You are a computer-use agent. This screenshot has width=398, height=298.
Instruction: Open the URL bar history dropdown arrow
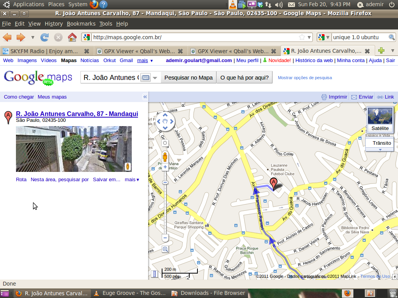[309, 37]
